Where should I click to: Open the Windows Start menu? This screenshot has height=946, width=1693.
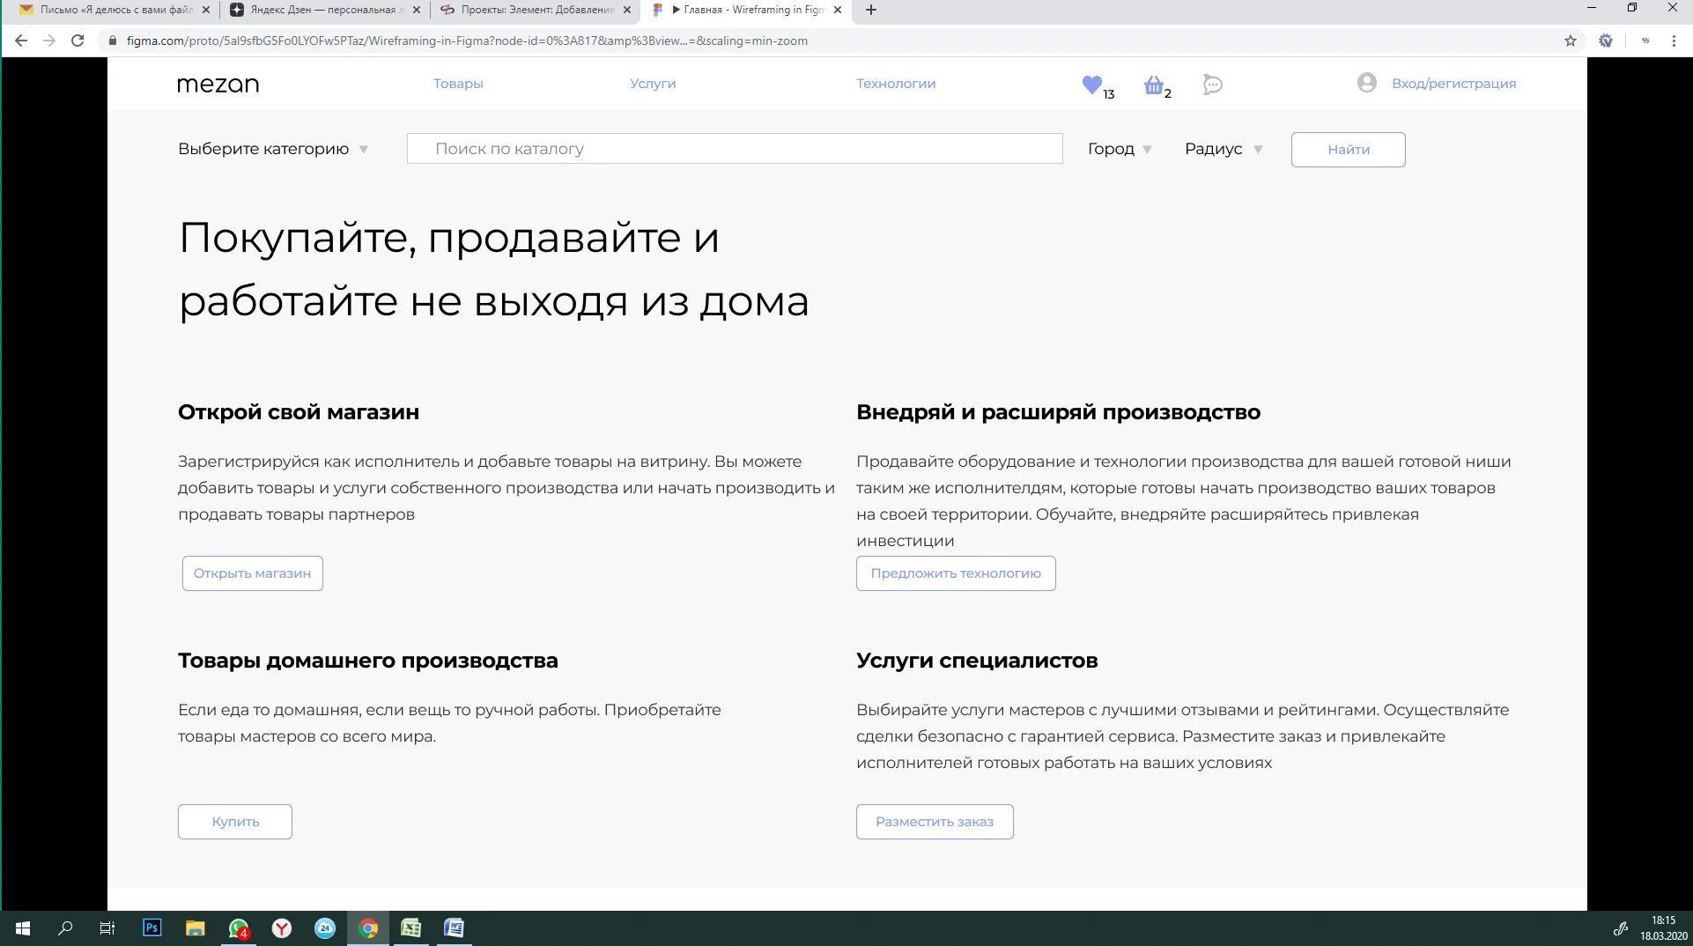point(23,928)
